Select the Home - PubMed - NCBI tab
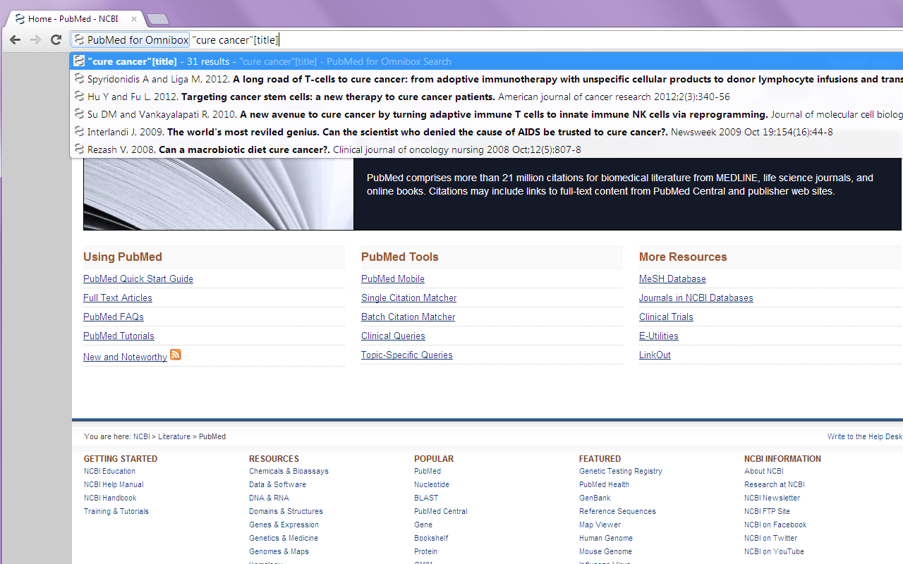The height and width of the screenshot is (564, 903). pyautogui.click(x=73, y=19)
